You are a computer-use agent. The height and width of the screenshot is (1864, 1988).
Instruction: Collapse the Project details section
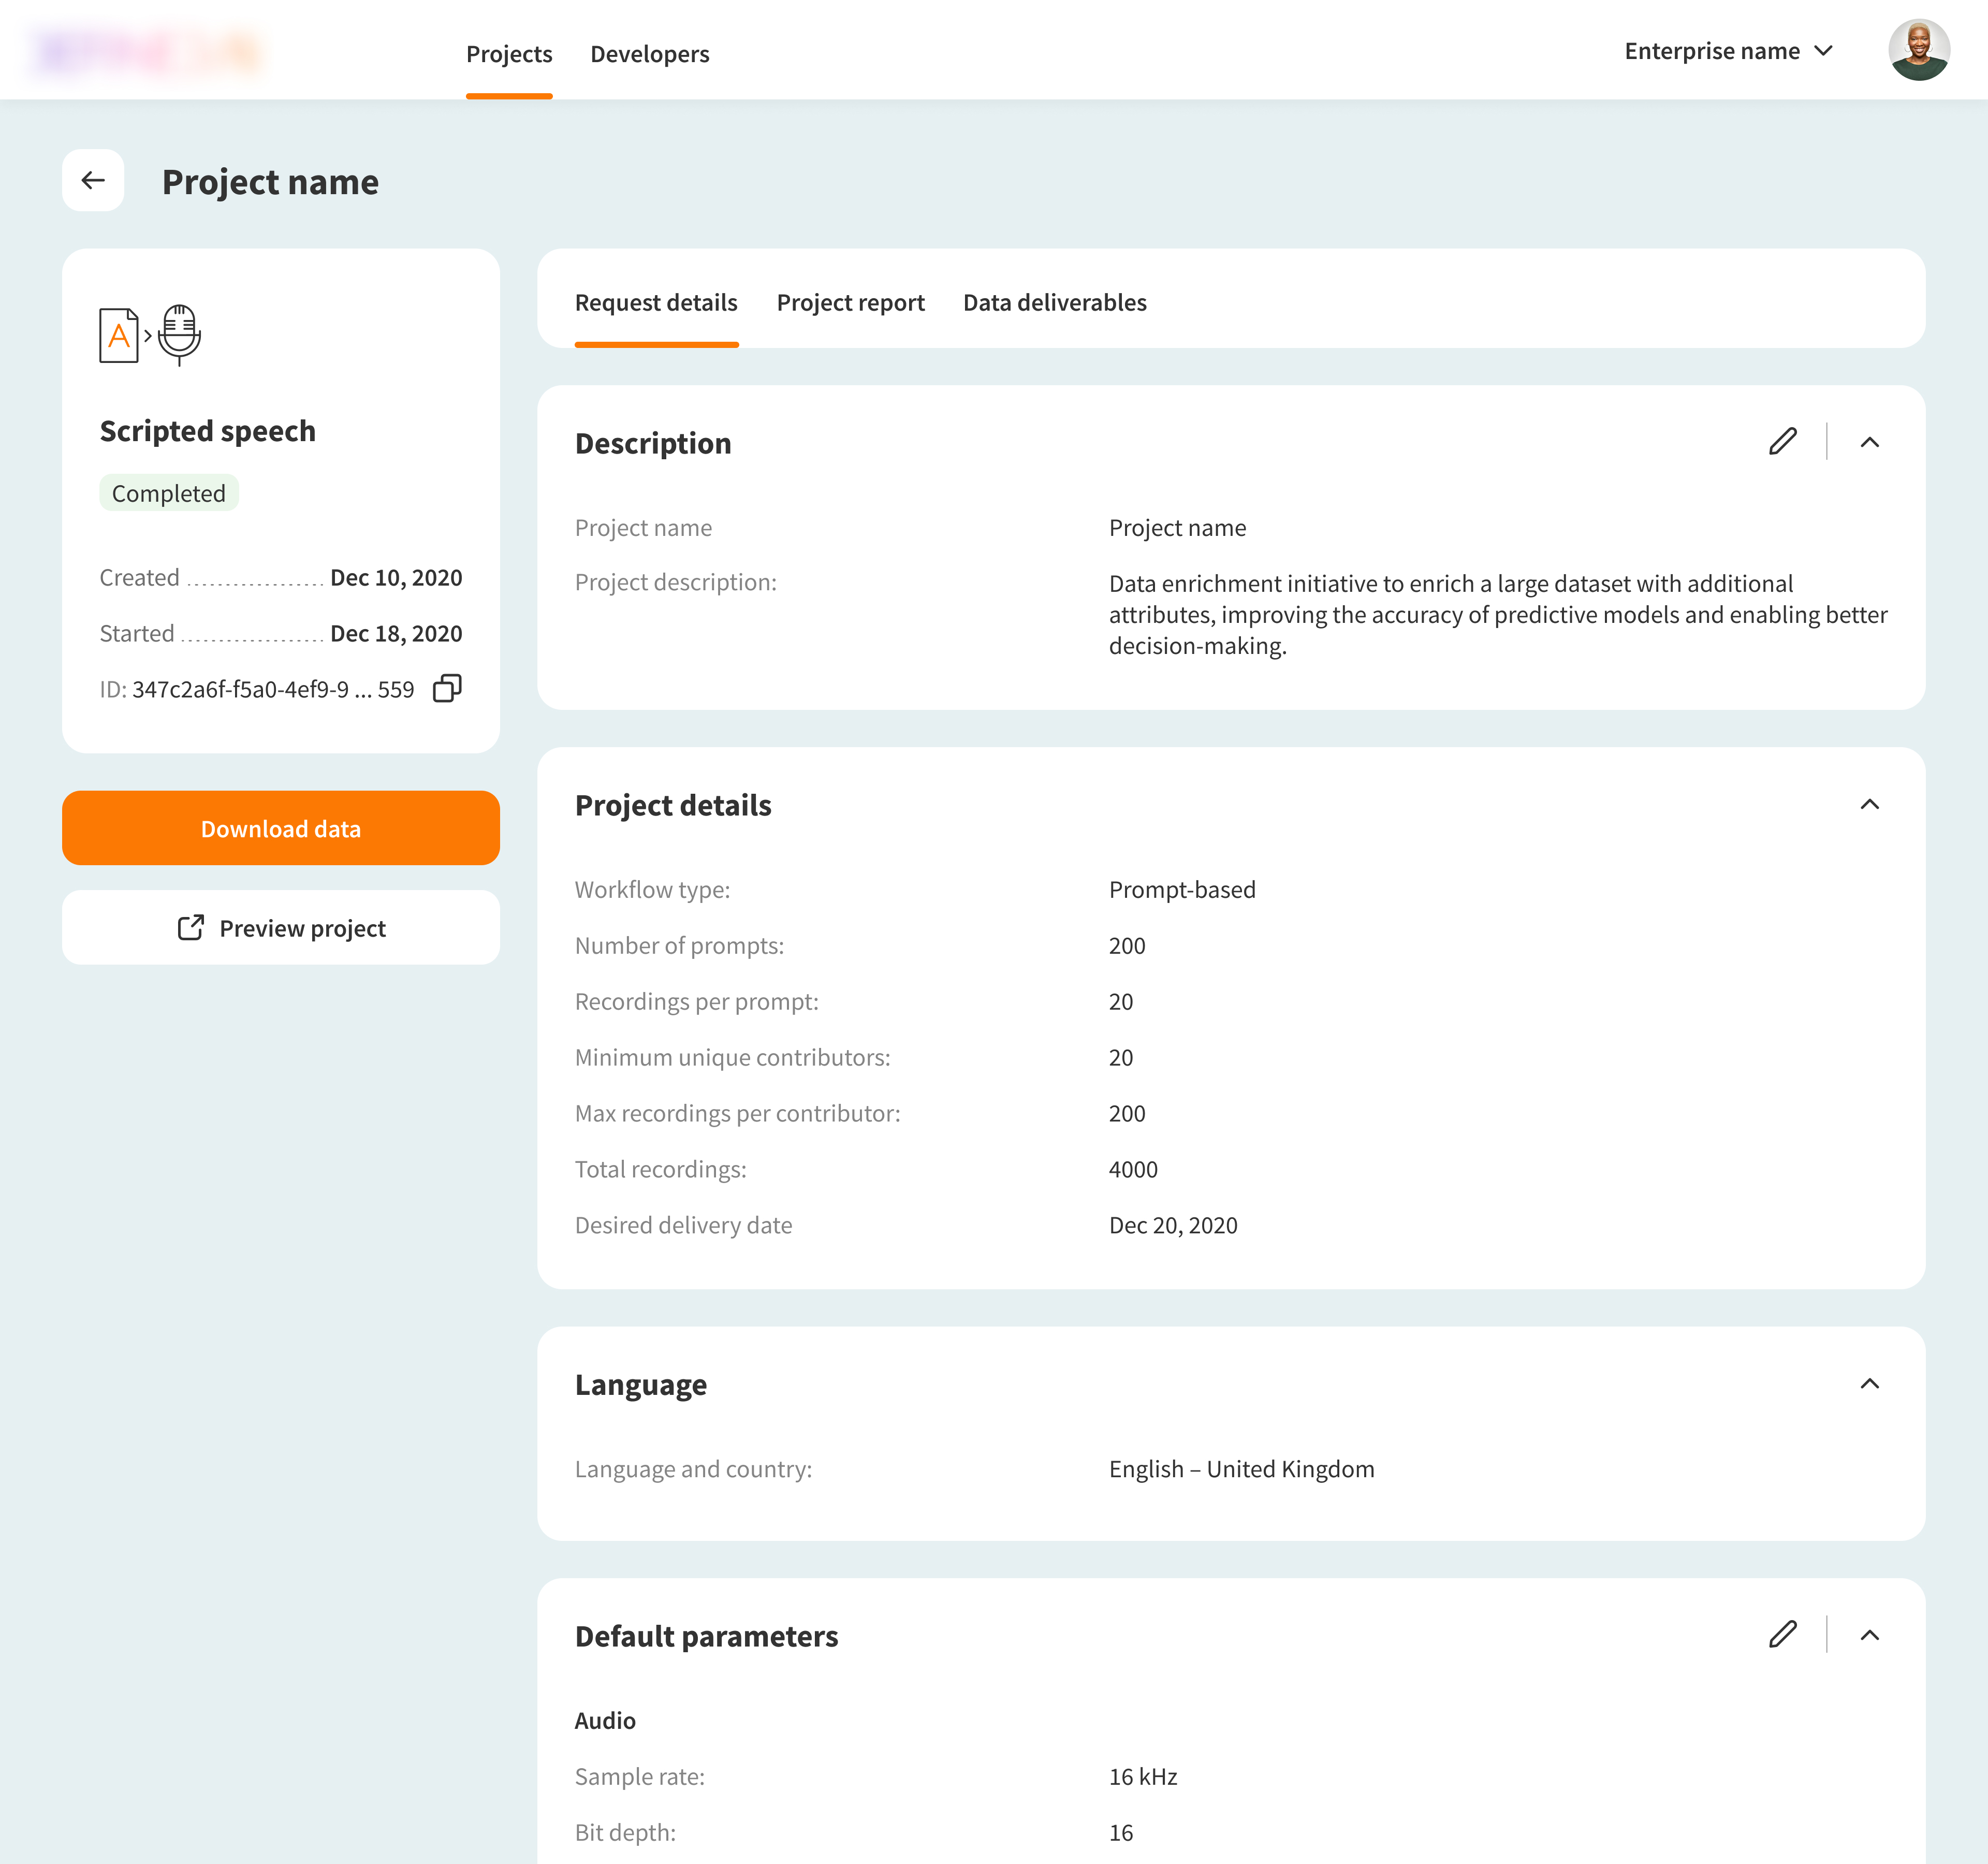(x=1869, y=804)
